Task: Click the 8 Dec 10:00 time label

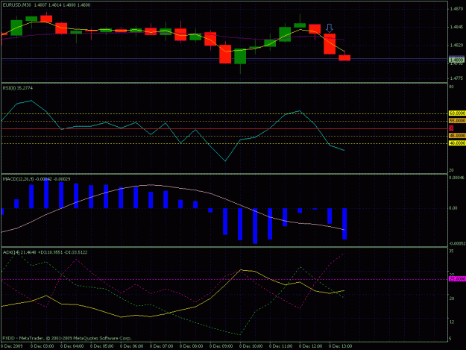Action: [251, 346]
